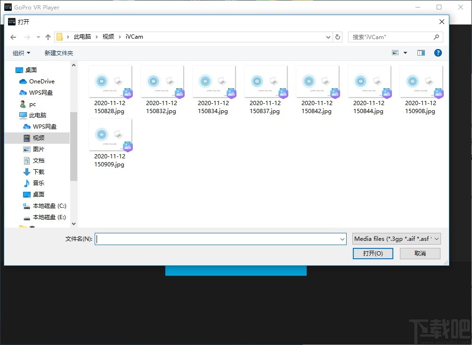Change view via the view icon
This screenshot has width=472, height=345.
click(395, 53)
